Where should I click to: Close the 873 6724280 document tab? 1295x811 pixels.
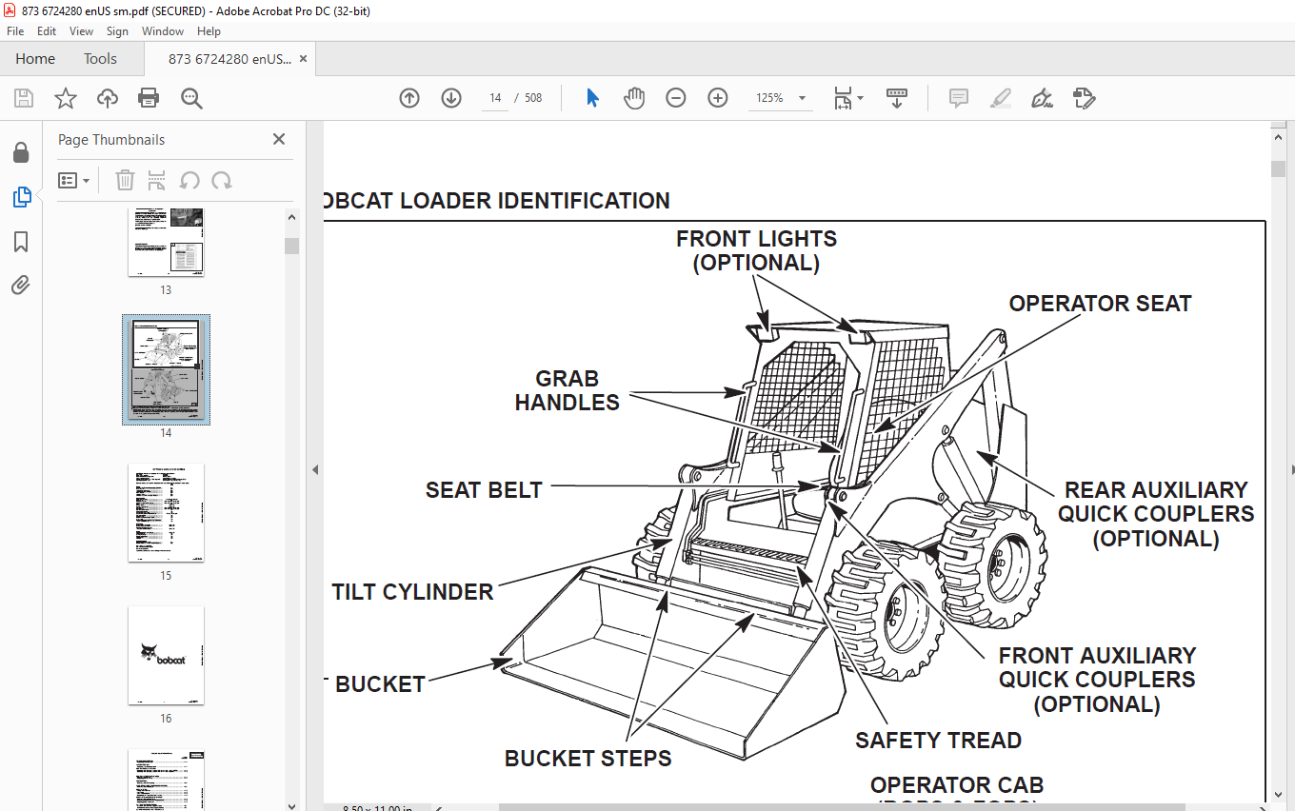click(303, 59)
